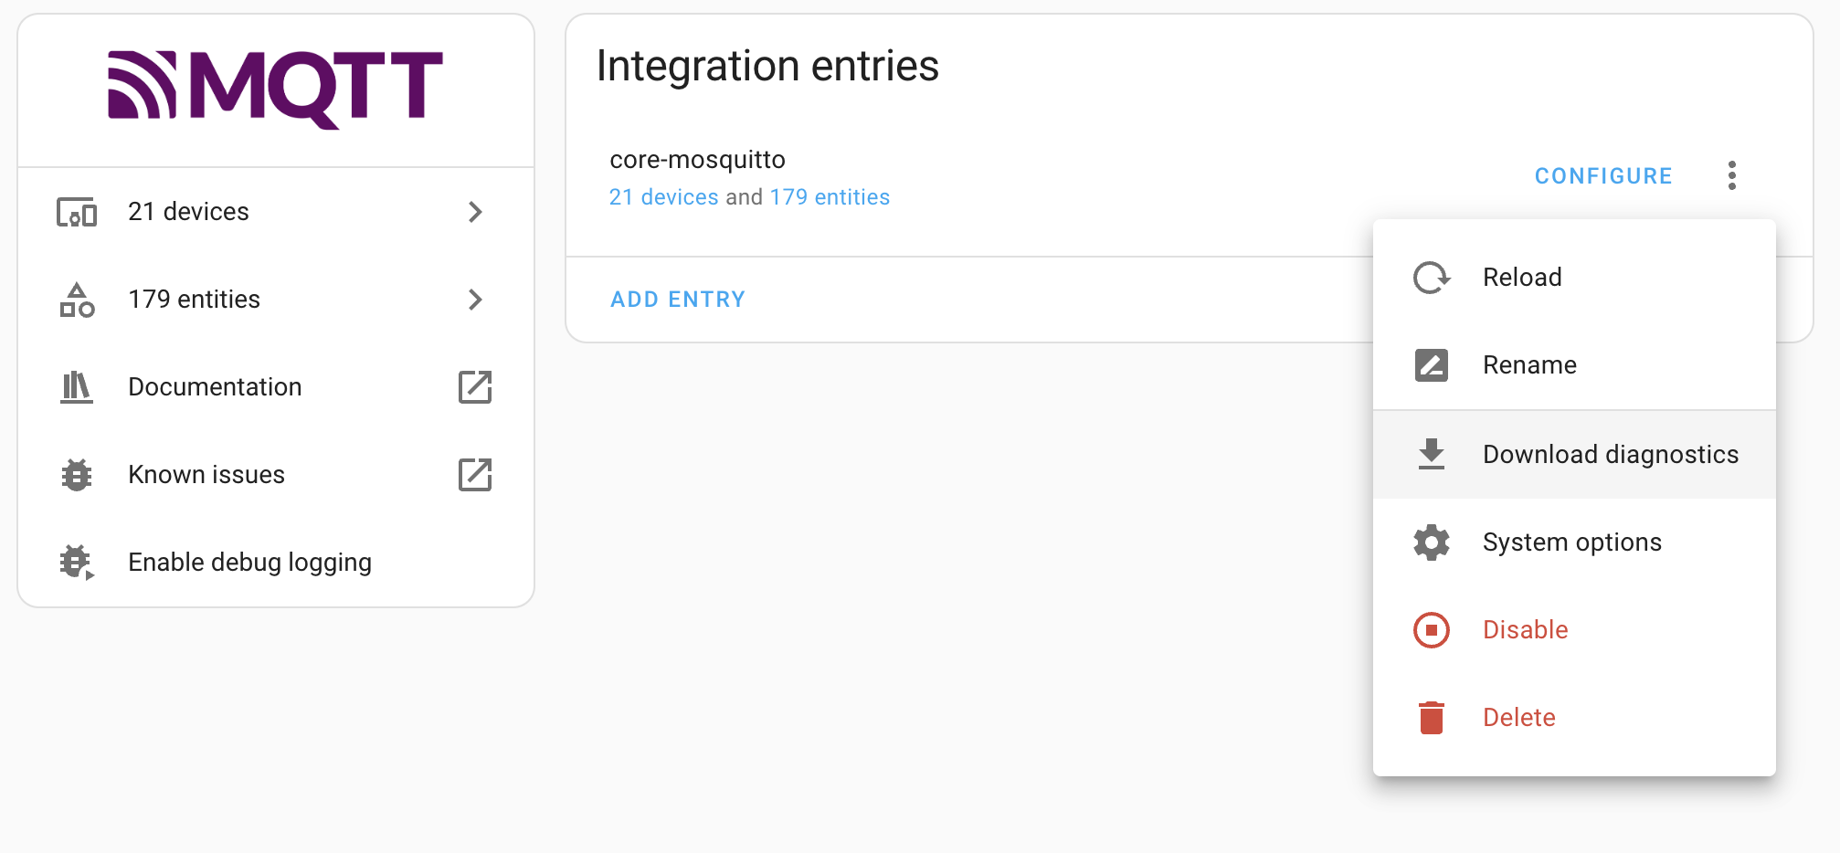Image resolution: width=1840 pixels, height=853 pixels.
Task: Select Download diagnostics menu item
Action: [x=1610, y=455]
